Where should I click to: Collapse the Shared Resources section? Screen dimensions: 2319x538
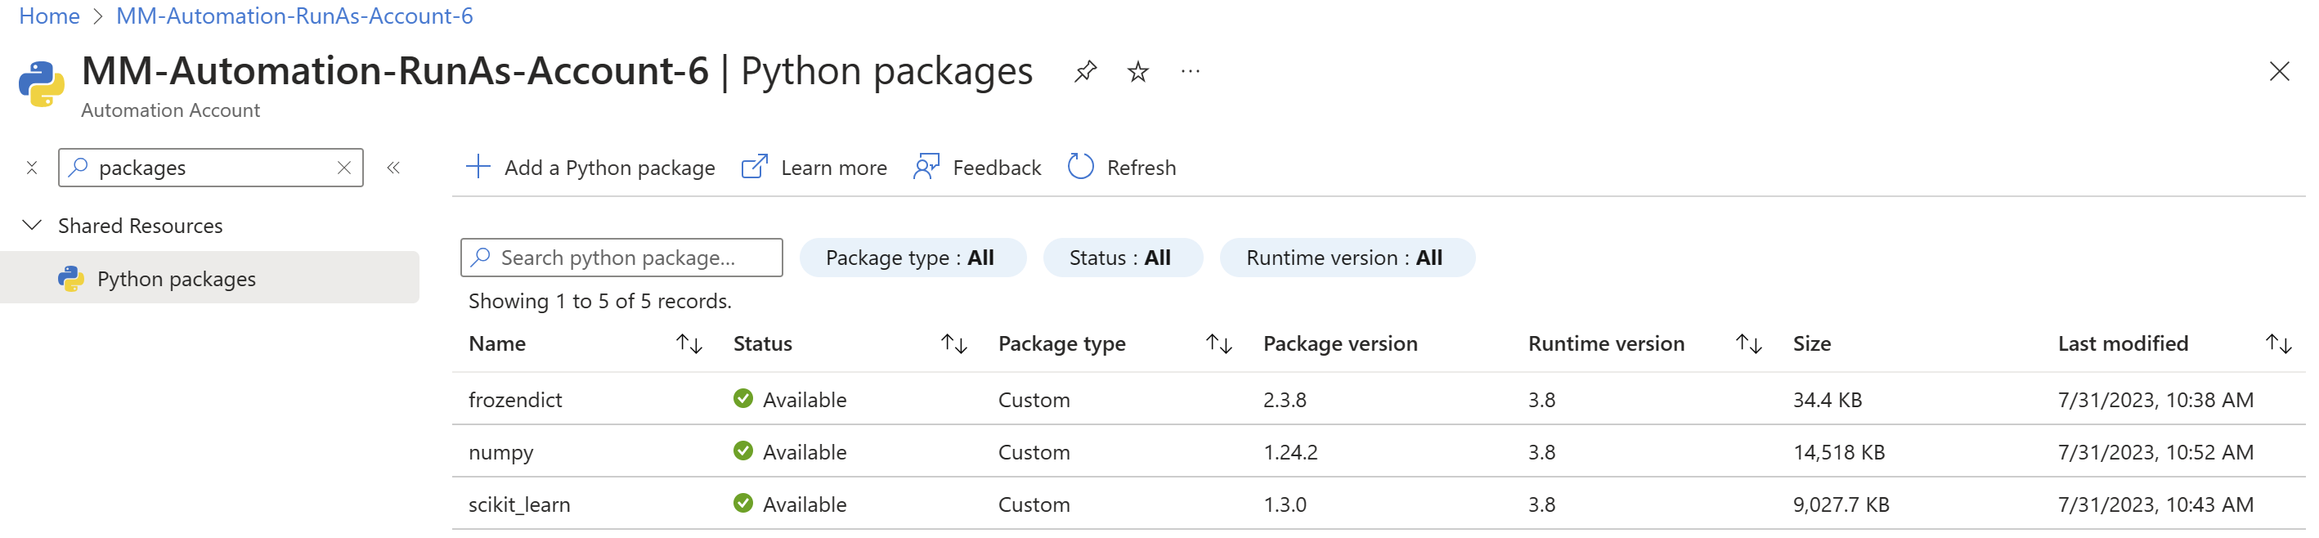(x=33, y=225)
